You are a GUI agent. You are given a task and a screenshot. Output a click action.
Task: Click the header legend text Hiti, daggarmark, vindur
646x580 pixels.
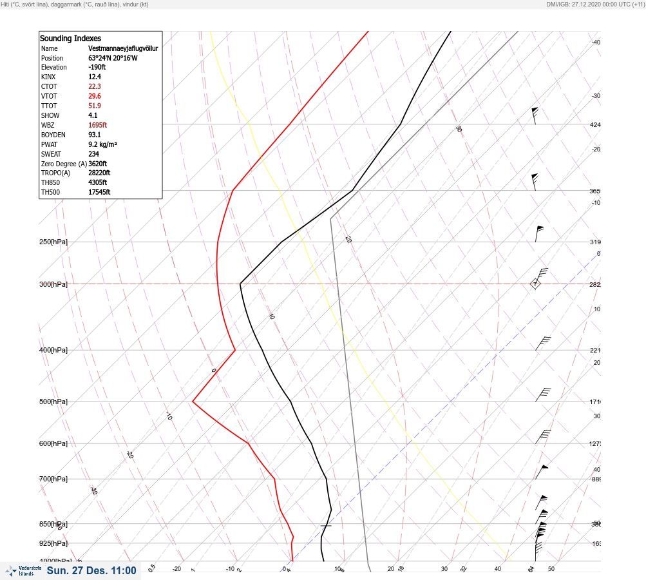[x=75, y=5]
